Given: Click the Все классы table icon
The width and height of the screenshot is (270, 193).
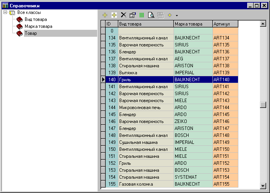Looking at the screenshot, I should click(x=12, y=13).
